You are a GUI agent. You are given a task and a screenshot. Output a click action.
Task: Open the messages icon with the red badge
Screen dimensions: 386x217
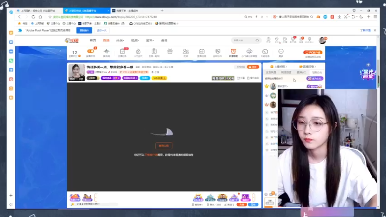(x=301, y=40)
